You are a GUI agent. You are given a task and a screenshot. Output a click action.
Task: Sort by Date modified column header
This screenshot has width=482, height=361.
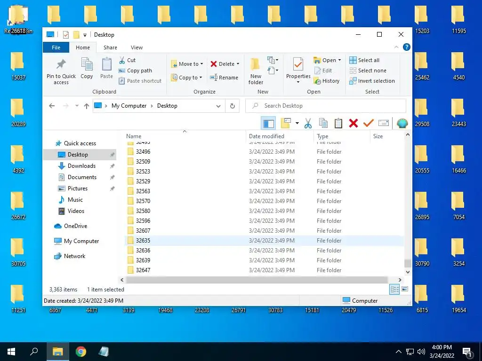[280, 136]
